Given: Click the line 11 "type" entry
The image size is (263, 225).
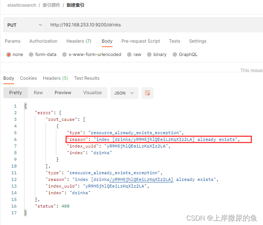Looking at the screenshot, I should (104, 173).
